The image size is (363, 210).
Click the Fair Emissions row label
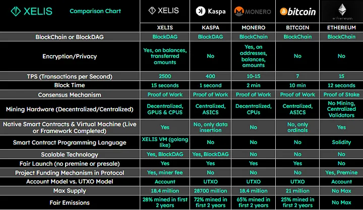point(70,202)
